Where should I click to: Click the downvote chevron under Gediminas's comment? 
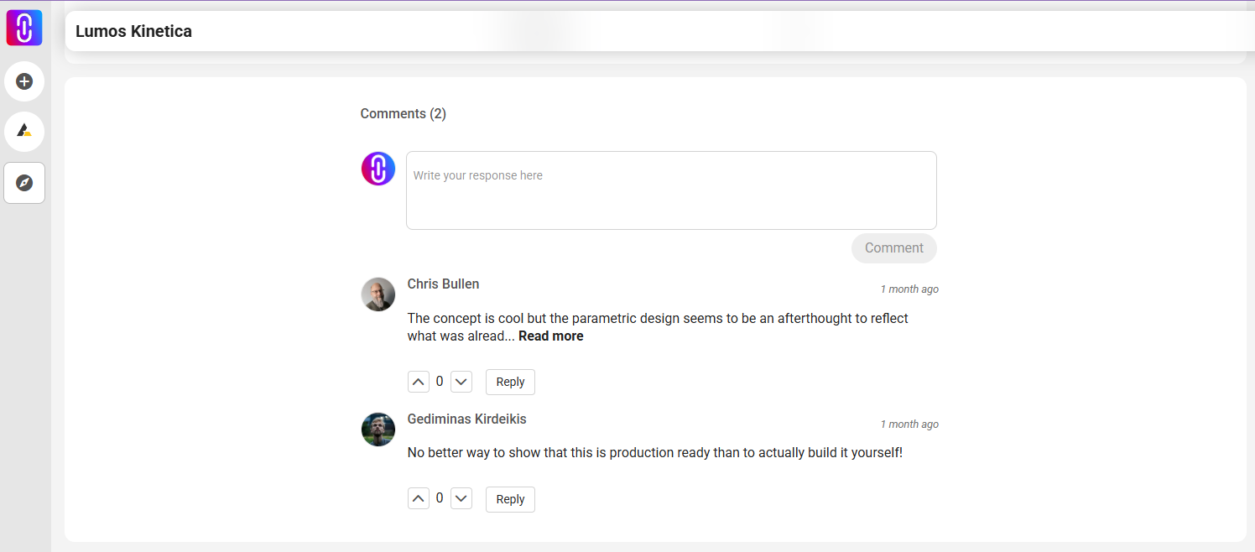click(x=461, y=497)
